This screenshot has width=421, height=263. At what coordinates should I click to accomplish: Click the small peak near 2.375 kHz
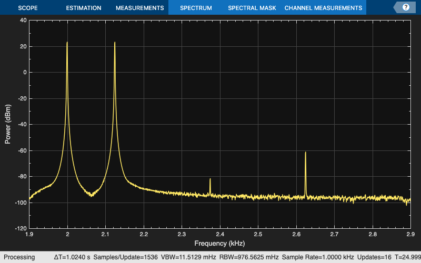[210, 179]
